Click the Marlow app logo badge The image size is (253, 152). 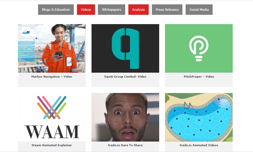[x=26, y=32]
